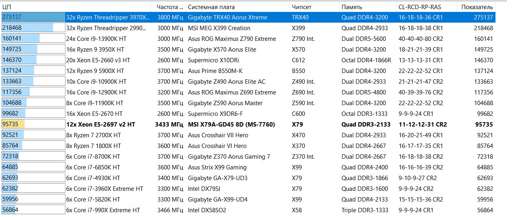Screen dimensions: 507x215
Task: Click the Gigabyte Z490 Aorus Elite AC cell
Action: [227, 82]
